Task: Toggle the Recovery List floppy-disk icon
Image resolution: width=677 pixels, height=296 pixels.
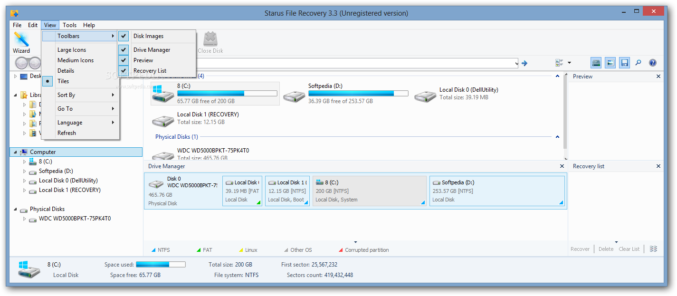Action: (625, 63)
